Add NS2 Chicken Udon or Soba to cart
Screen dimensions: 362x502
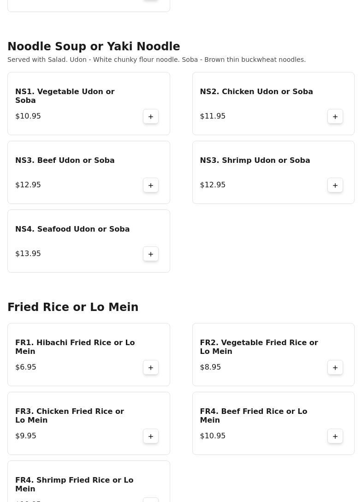[x=335, y=116]
